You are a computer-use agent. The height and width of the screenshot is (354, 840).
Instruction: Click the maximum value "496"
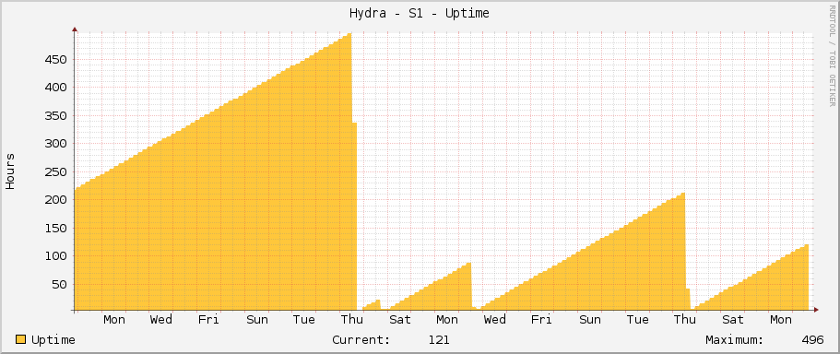pyautogui.click(x=812, y=340)
